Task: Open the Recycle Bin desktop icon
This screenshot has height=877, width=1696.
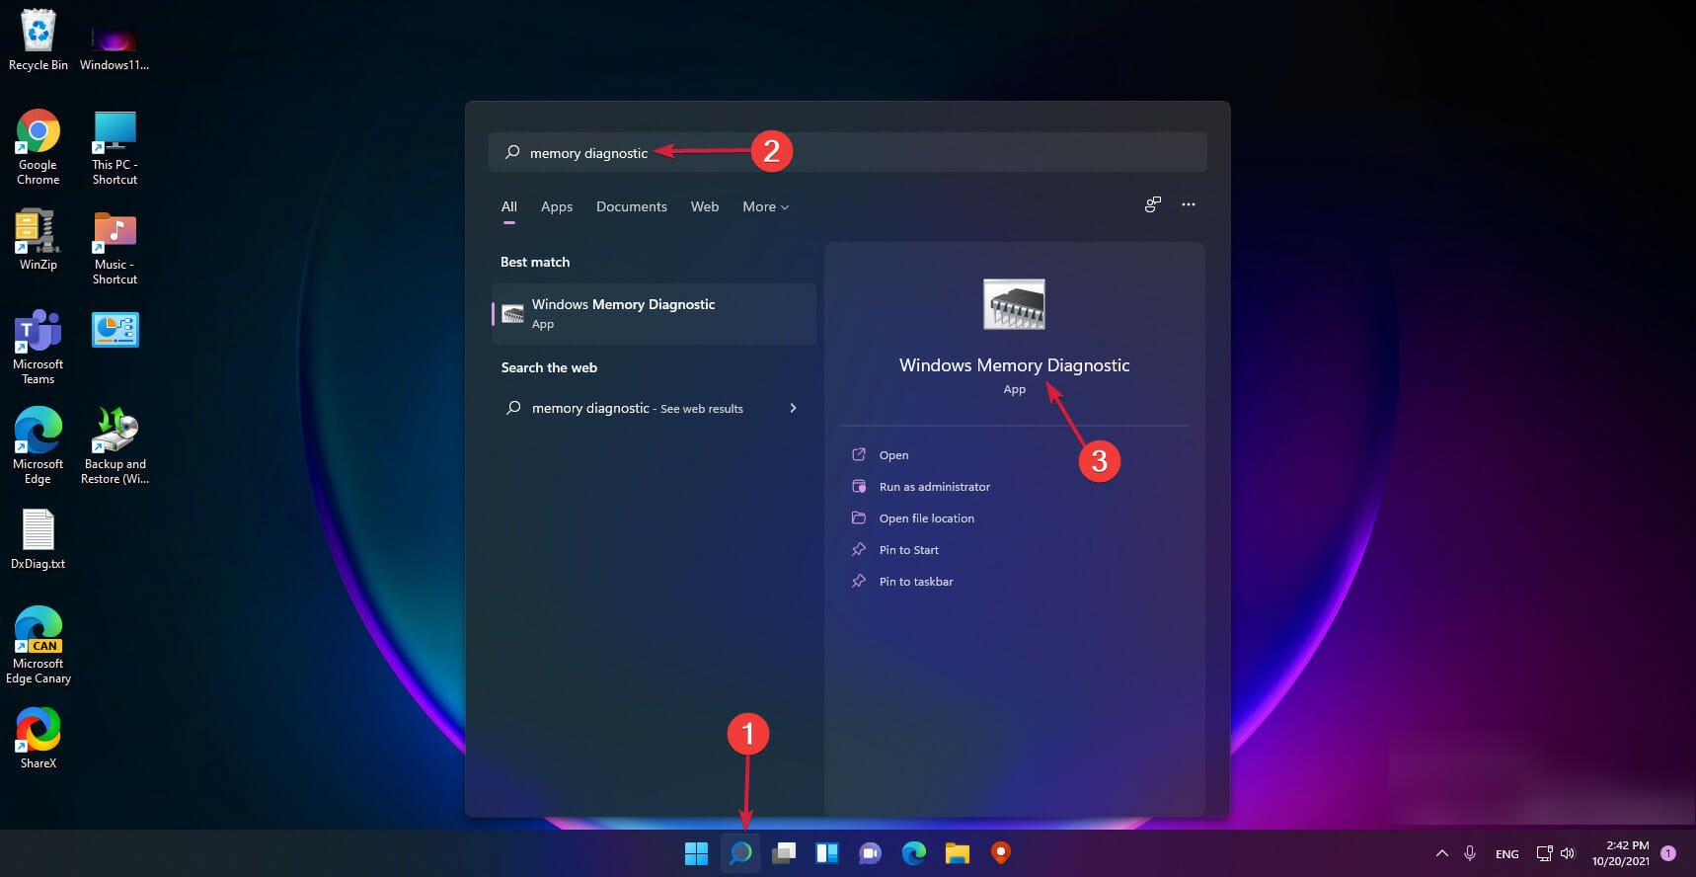Action: 39,40
